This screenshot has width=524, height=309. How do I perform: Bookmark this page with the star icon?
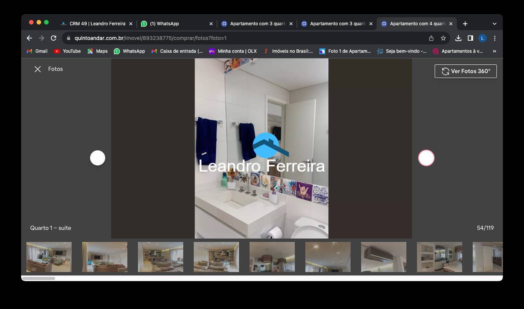click(443, 38)
